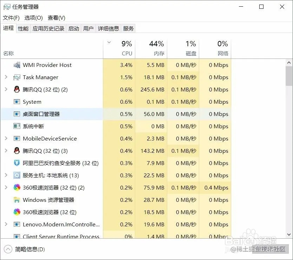
Task: Click the MobileDeviceService process icon
Action: tap(17, 138)
